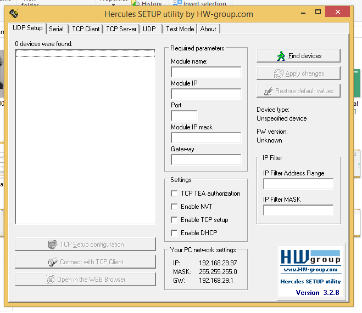Select the UDP tab

[149, 29]
